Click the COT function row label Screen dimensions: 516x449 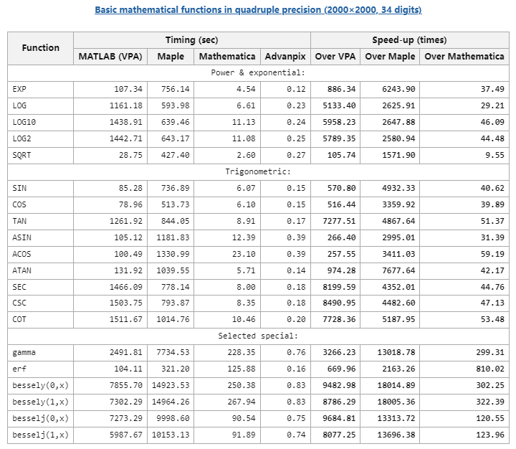[19, 319]
